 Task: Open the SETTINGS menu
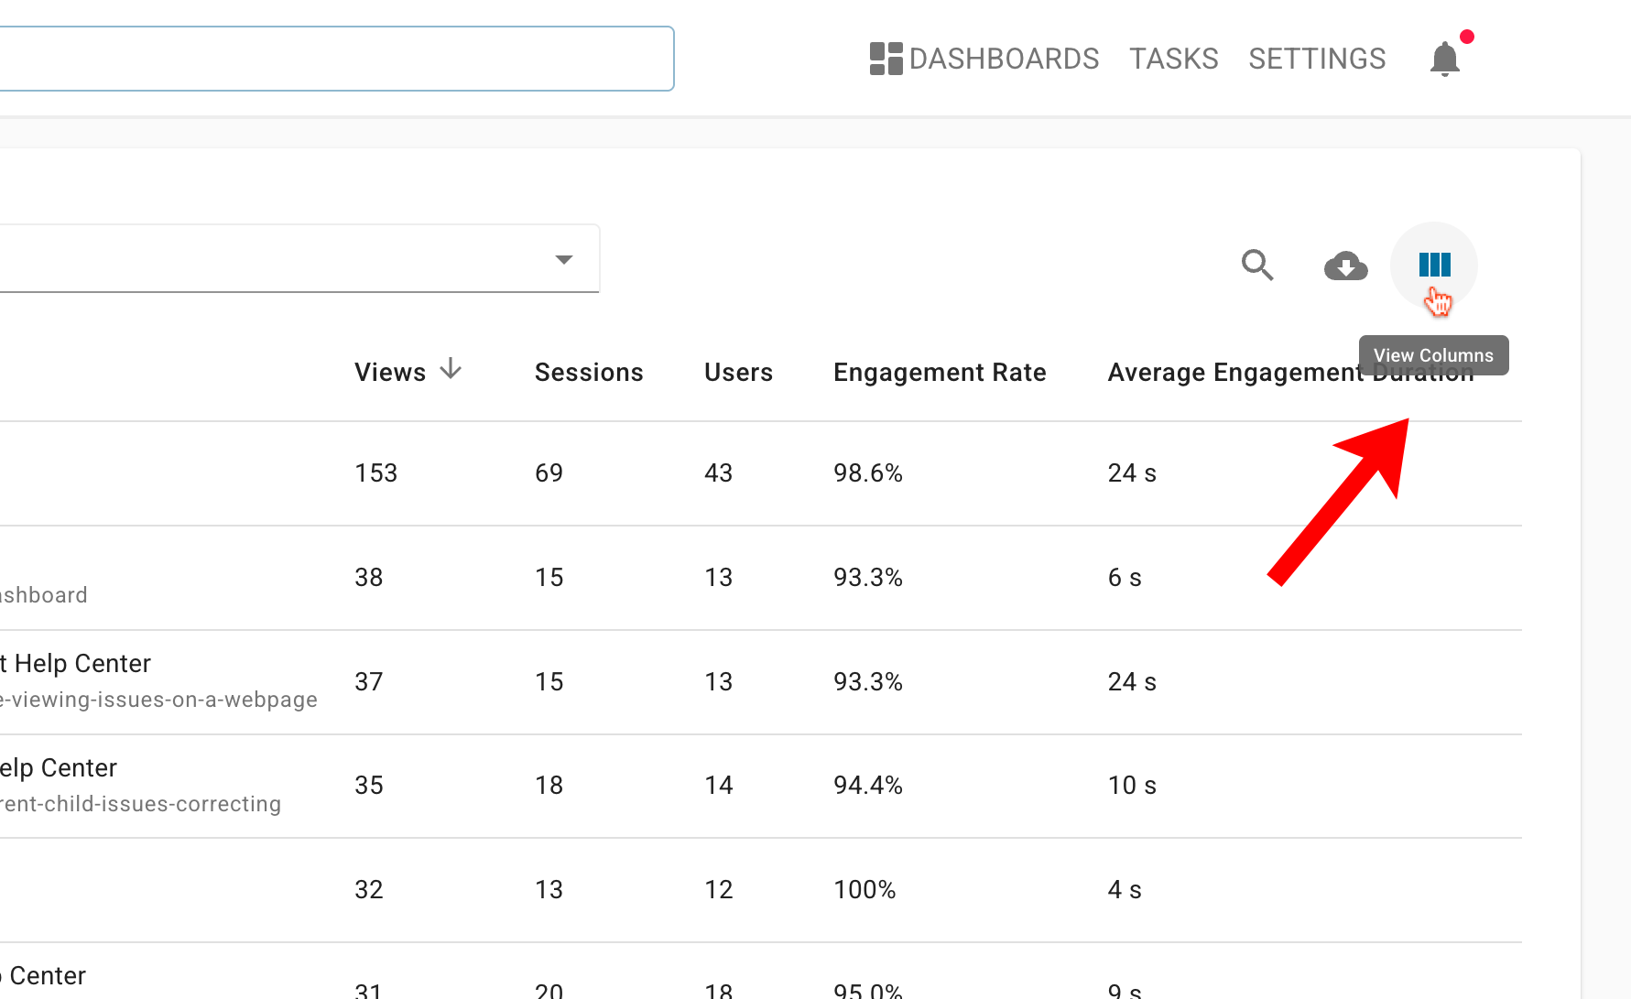(1317, 58)
